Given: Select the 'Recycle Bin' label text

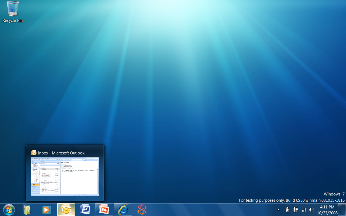Looking at the screenshot, I should pyautogui.click(x=13, y=21).
